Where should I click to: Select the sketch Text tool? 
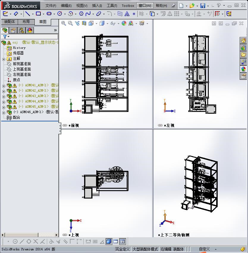tap(127, 14)
